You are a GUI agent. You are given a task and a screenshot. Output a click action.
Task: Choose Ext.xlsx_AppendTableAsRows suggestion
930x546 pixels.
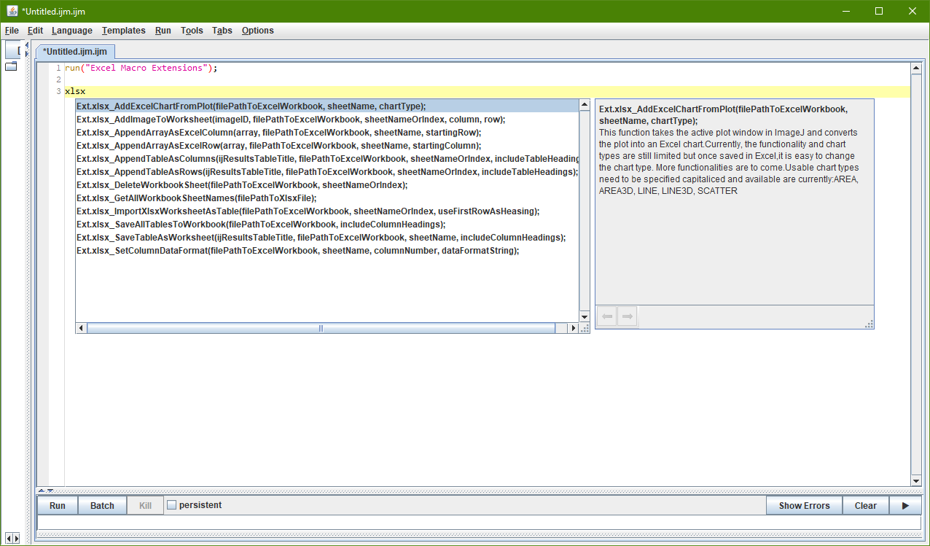point(327,171)
